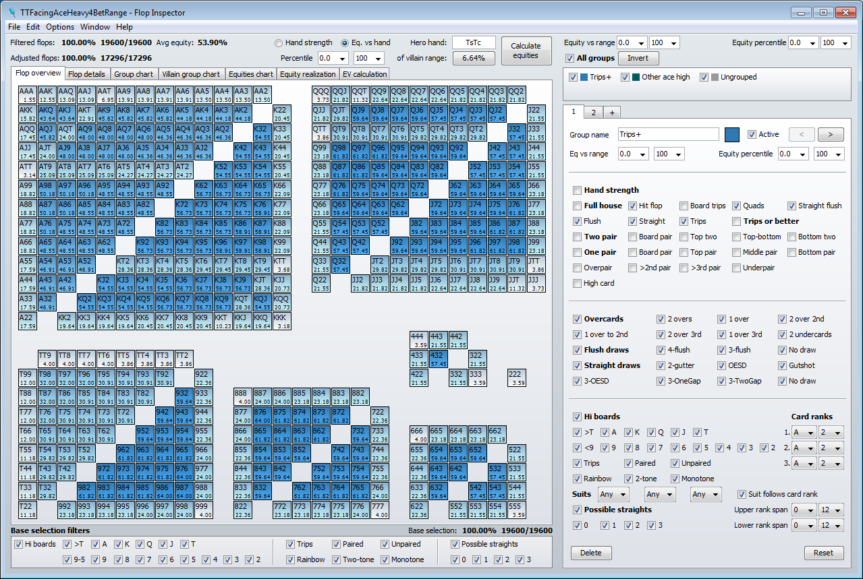Open the Window menu
This screenshot has width=863, height=579.
[95, 27]
